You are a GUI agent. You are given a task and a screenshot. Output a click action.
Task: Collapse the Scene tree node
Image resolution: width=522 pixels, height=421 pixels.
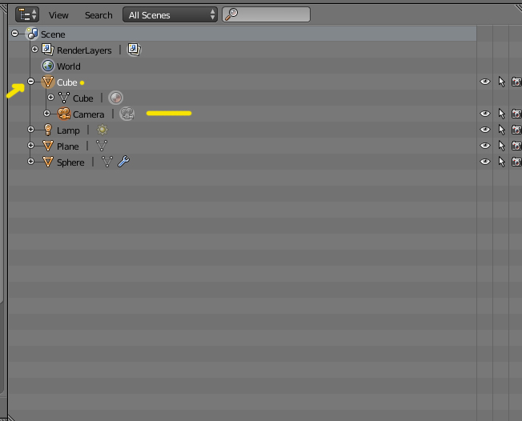pyautogui.click(x=14, y=34)
